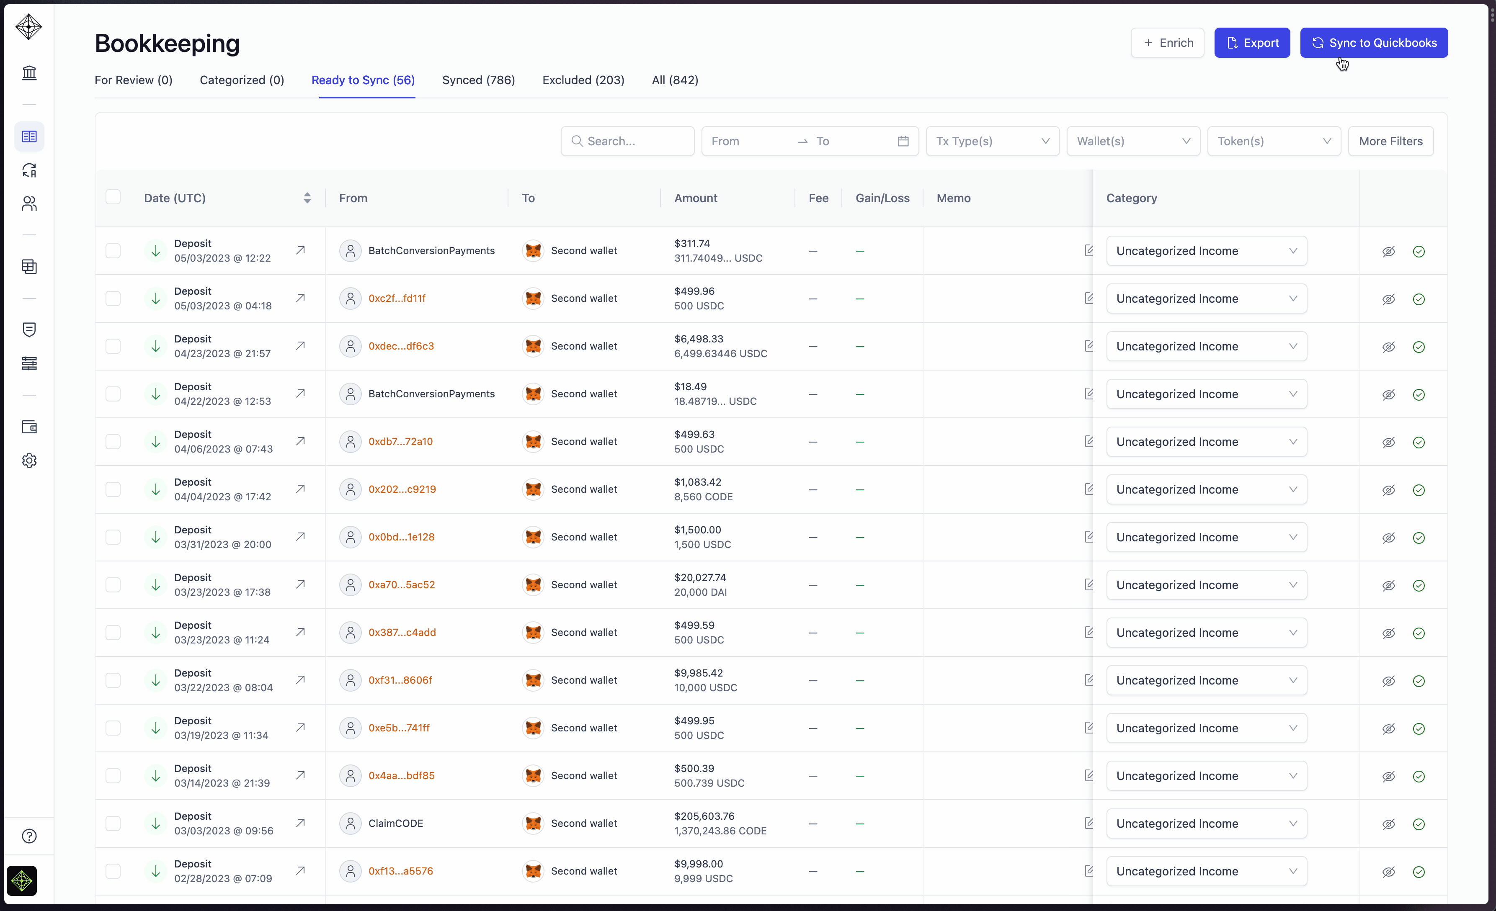Open the settings gear in sidebar
The height and width of the screenshot is (911, 1496).
(x=29, y=461)
